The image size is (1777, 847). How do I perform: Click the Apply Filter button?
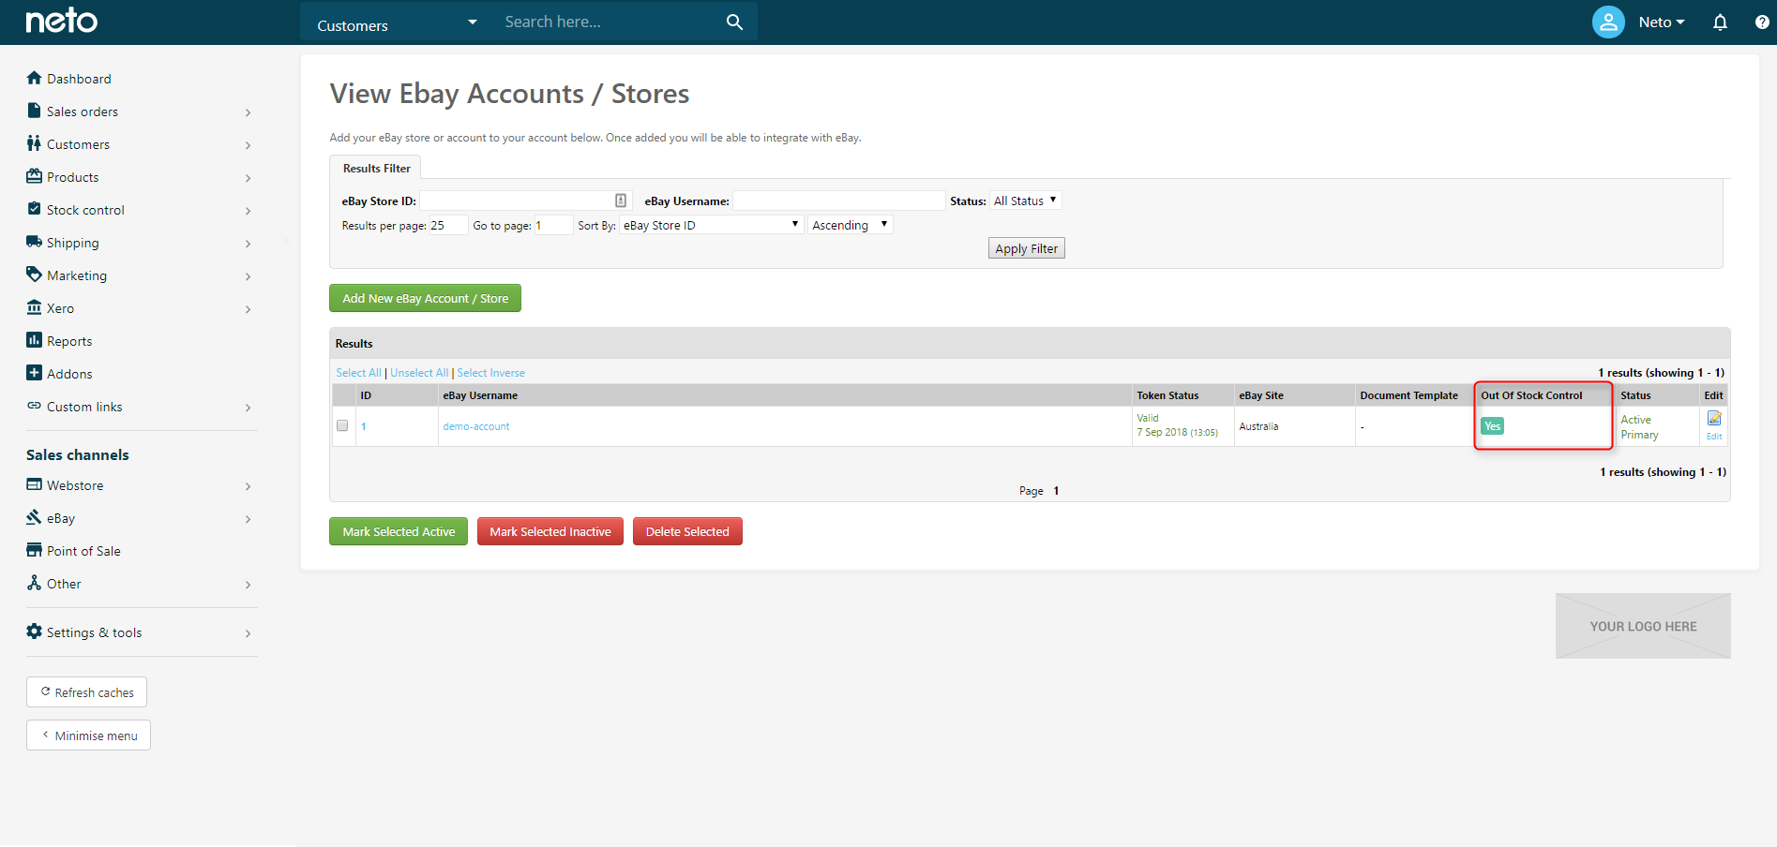click(x=1026, y=248)
